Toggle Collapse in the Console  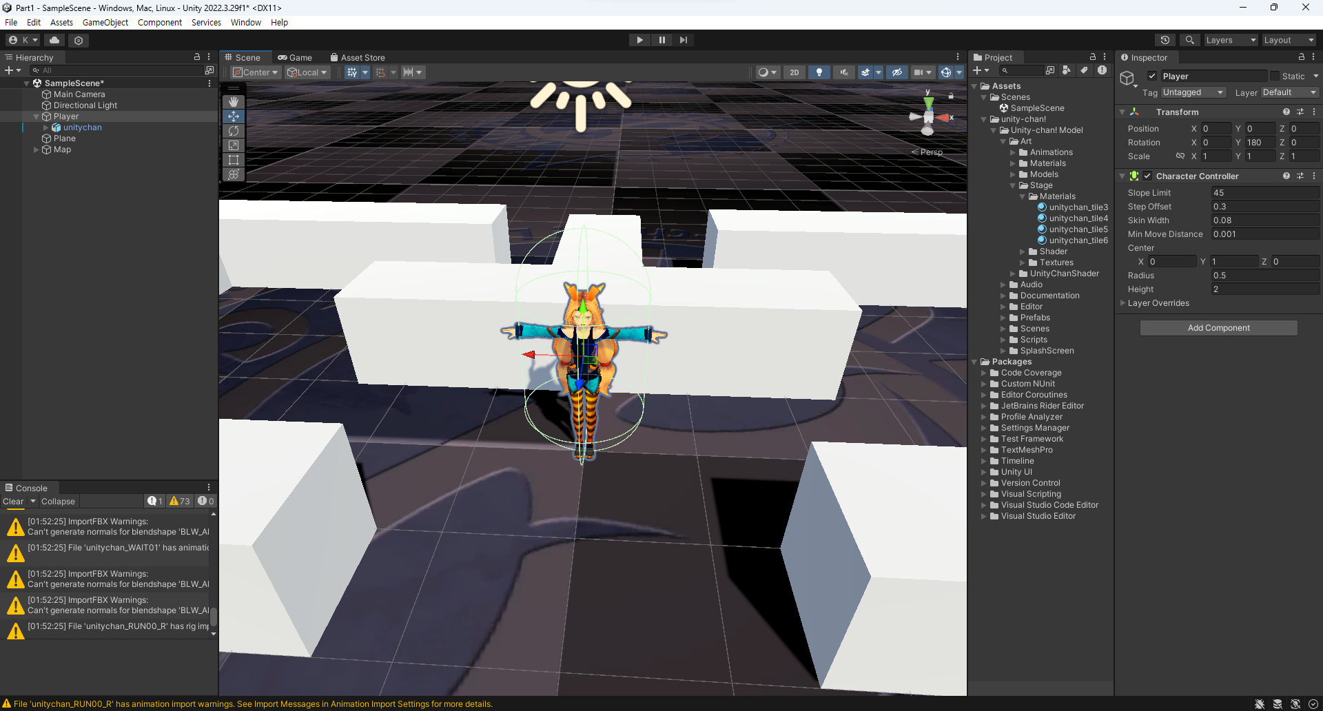58,502
